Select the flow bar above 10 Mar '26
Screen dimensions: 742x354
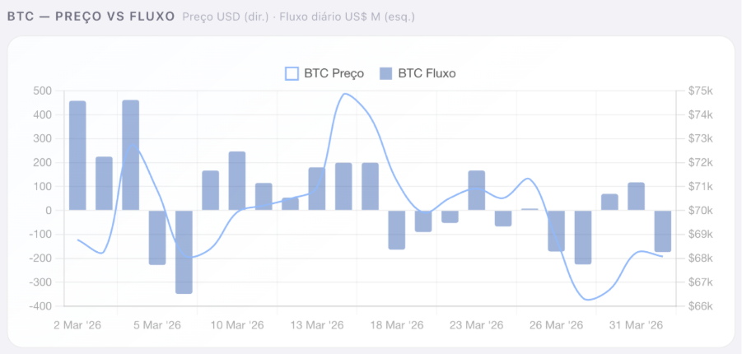[x=237, y=181]
